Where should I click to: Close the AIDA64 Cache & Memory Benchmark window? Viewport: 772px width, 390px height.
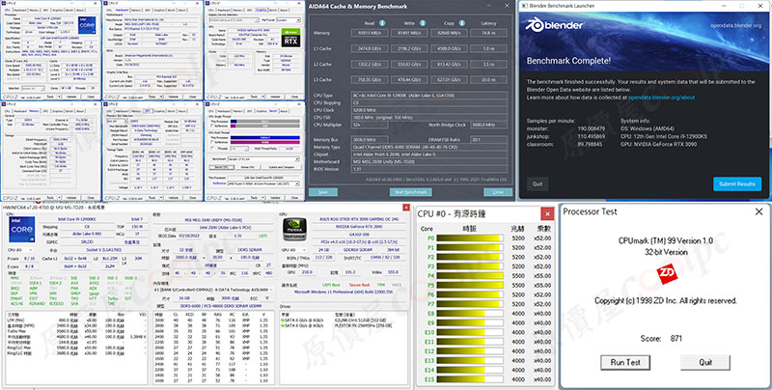(x=507, y=6)
